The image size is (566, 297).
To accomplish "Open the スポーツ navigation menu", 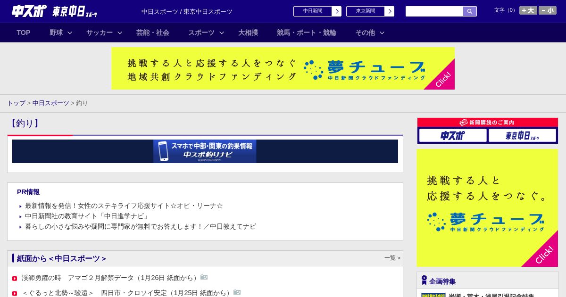I will 201,33.
